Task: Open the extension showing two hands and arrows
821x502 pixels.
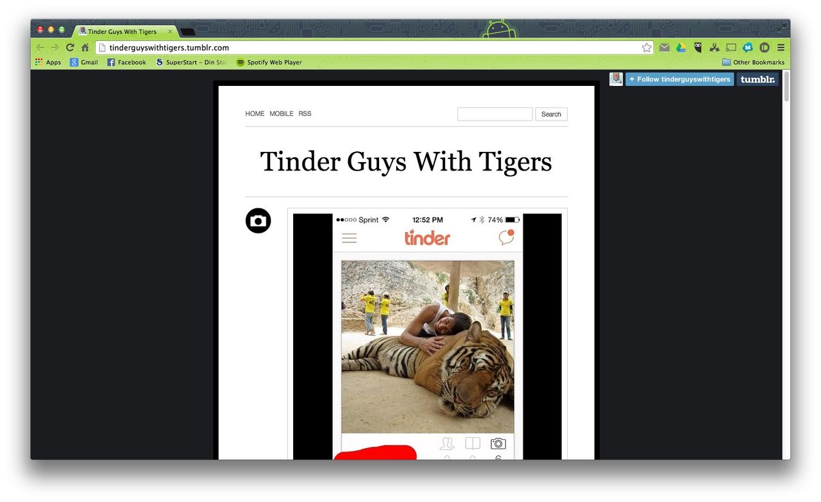Action: pos(715,47)
